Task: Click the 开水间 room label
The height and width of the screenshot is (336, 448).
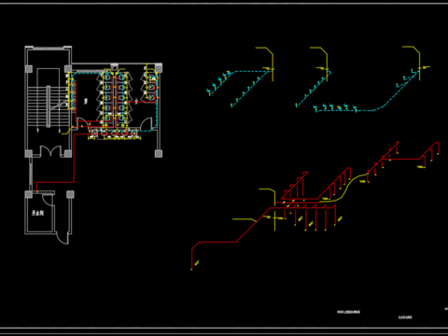Action: point(37,213)
